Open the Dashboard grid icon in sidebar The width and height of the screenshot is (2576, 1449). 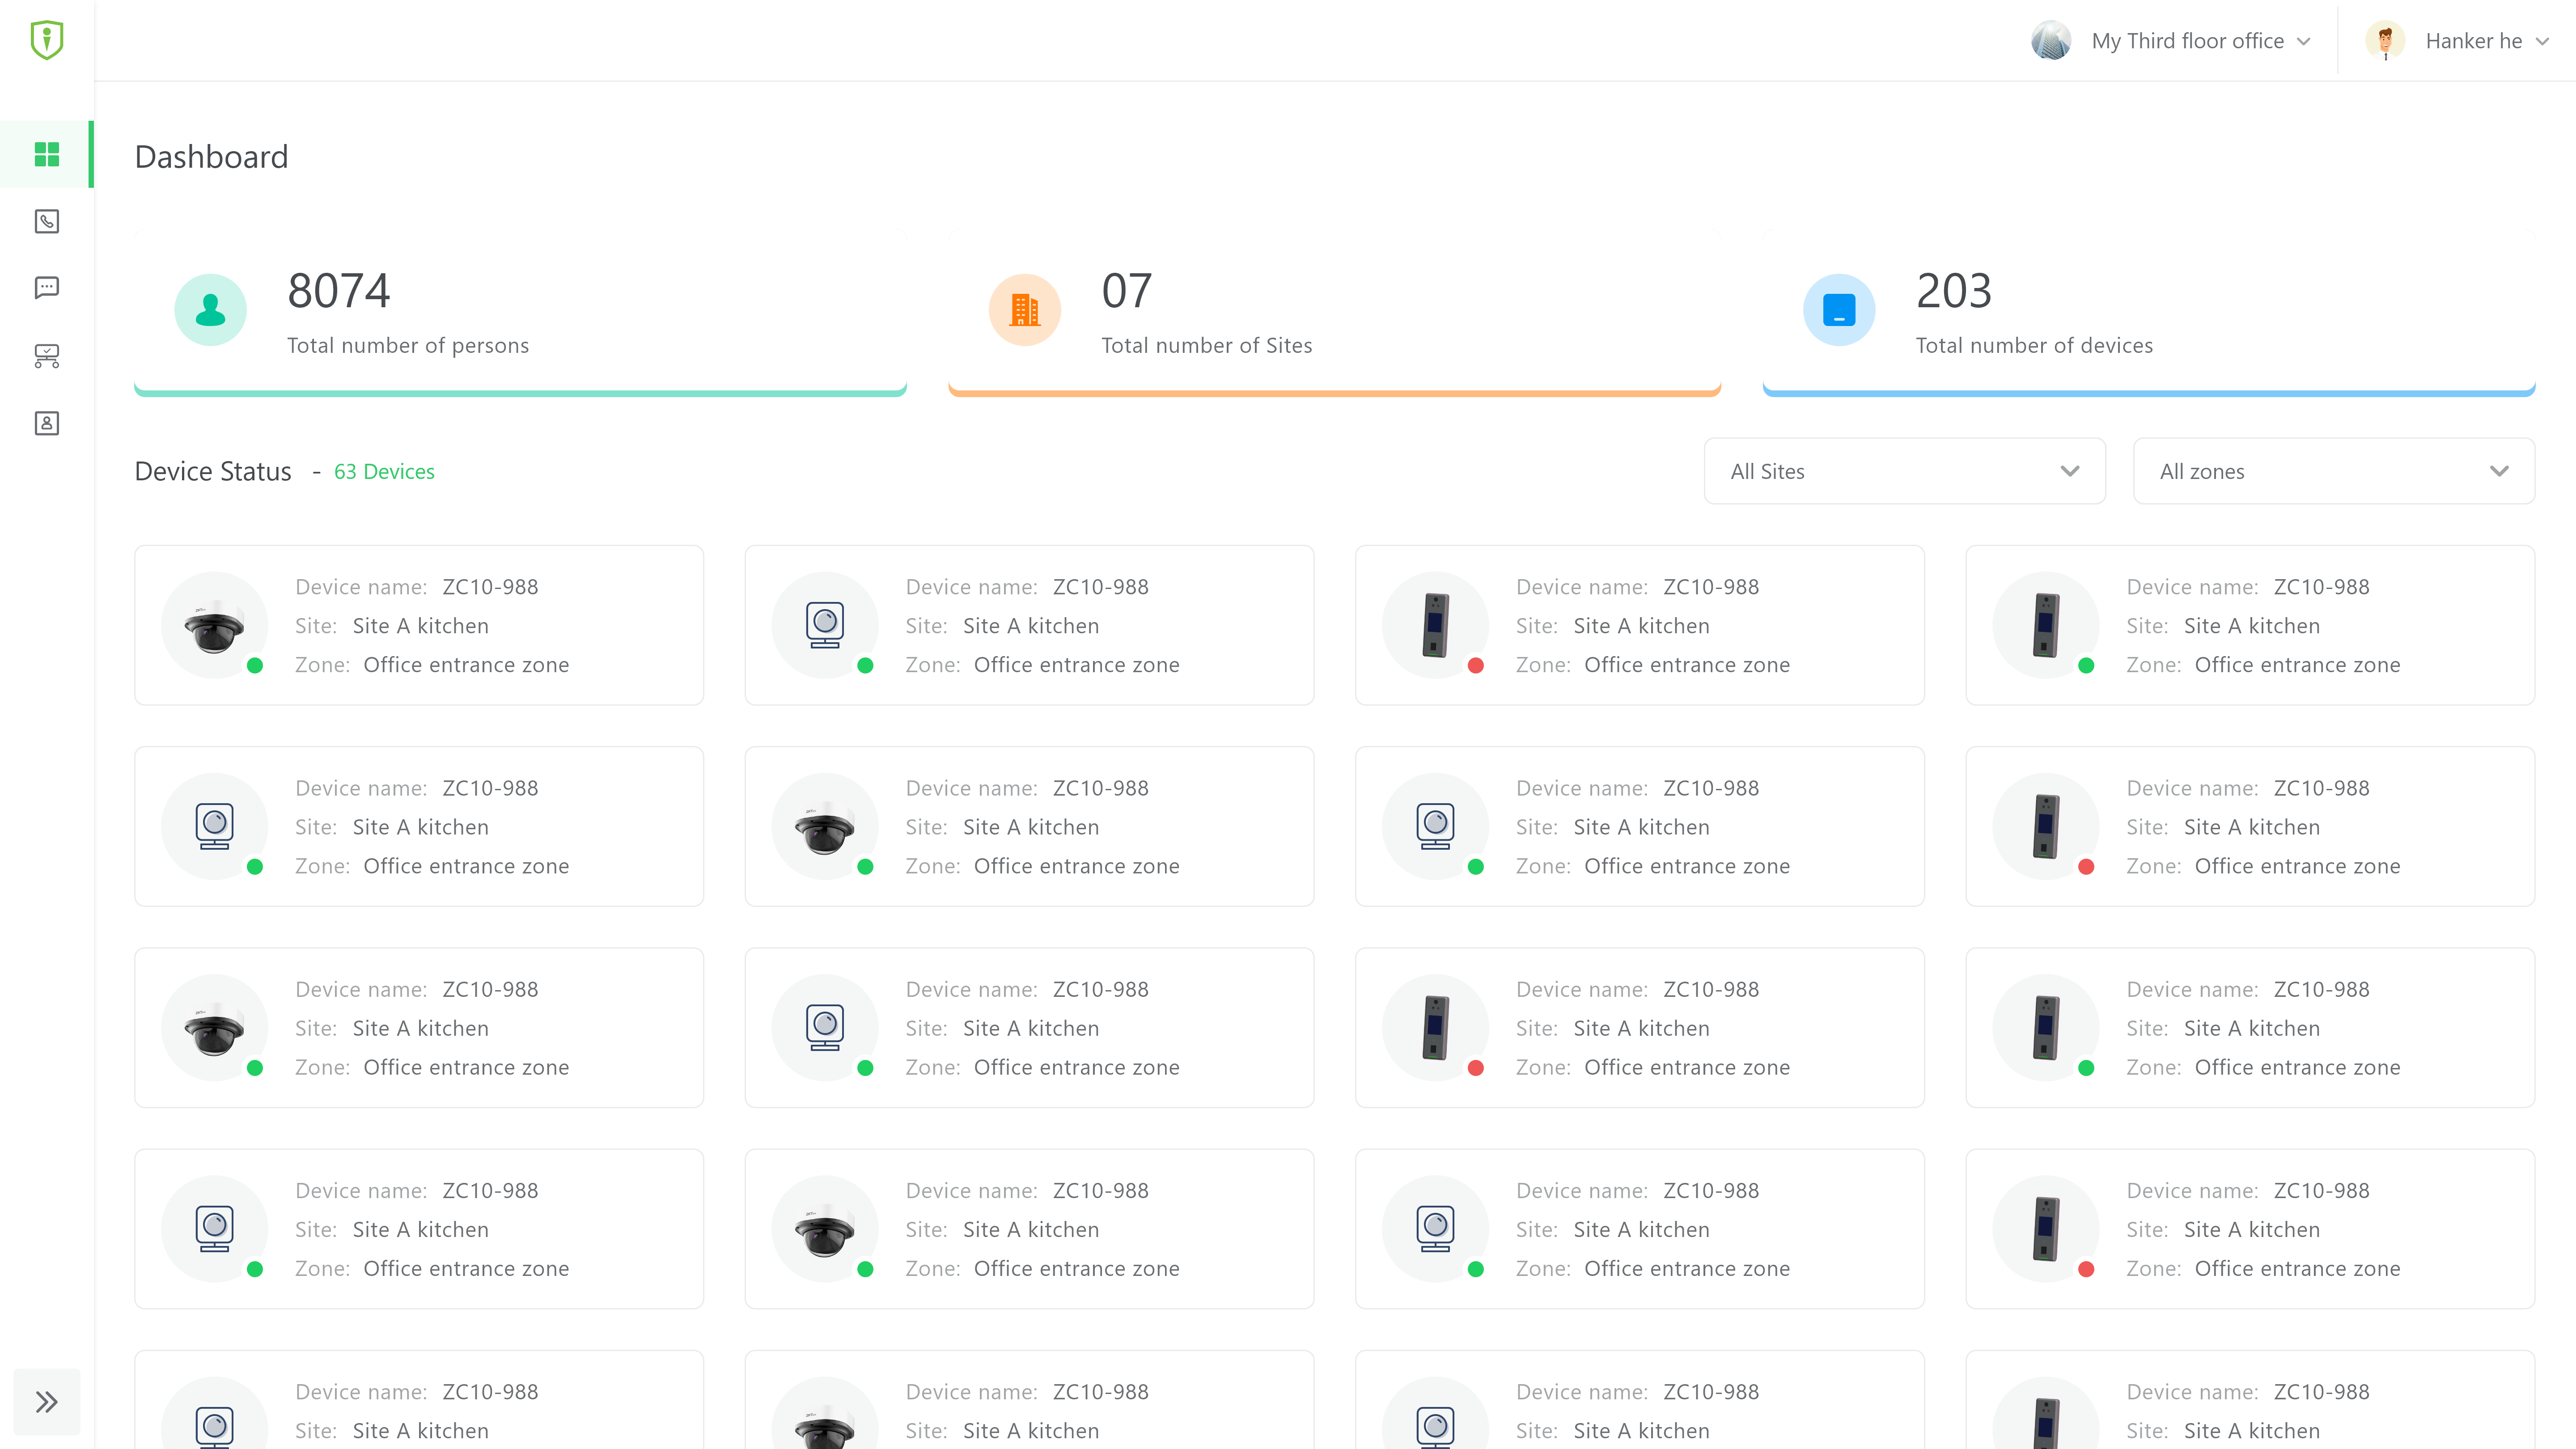(x=47, y=154)
